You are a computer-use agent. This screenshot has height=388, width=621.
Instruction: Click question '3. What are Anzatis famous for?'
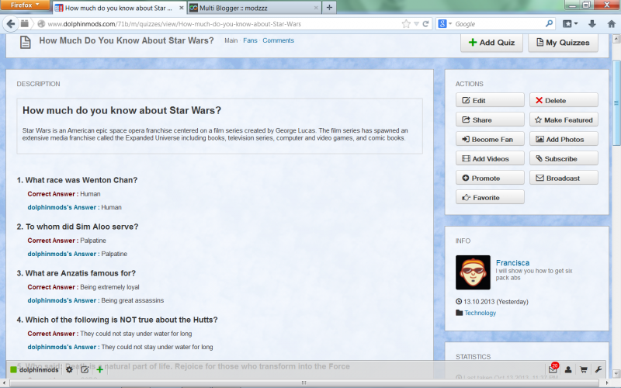[x=76, y=273]
